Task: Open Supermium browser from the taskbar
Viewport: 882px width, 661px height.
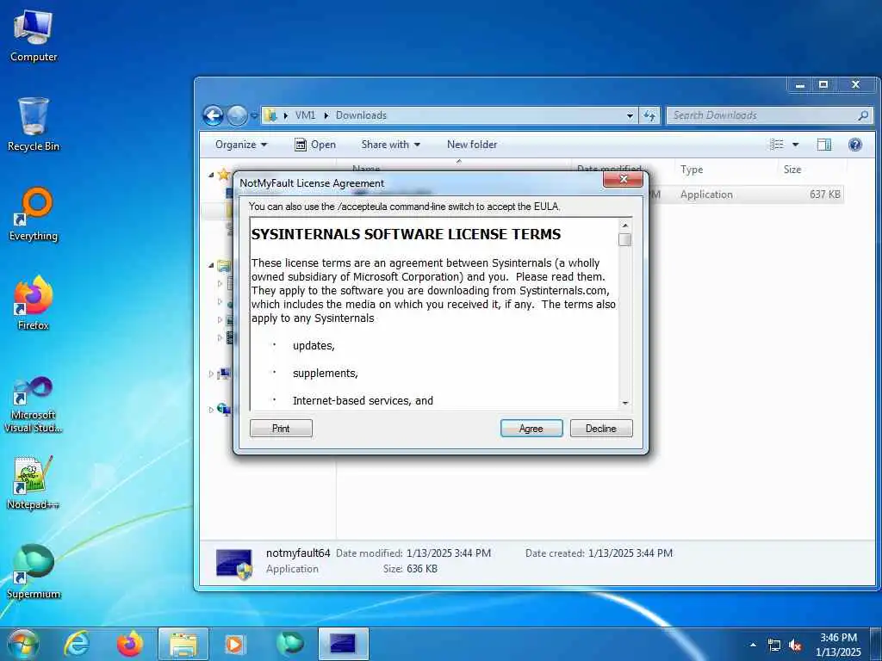Action: pyautogui.click(x=289, y=644)
